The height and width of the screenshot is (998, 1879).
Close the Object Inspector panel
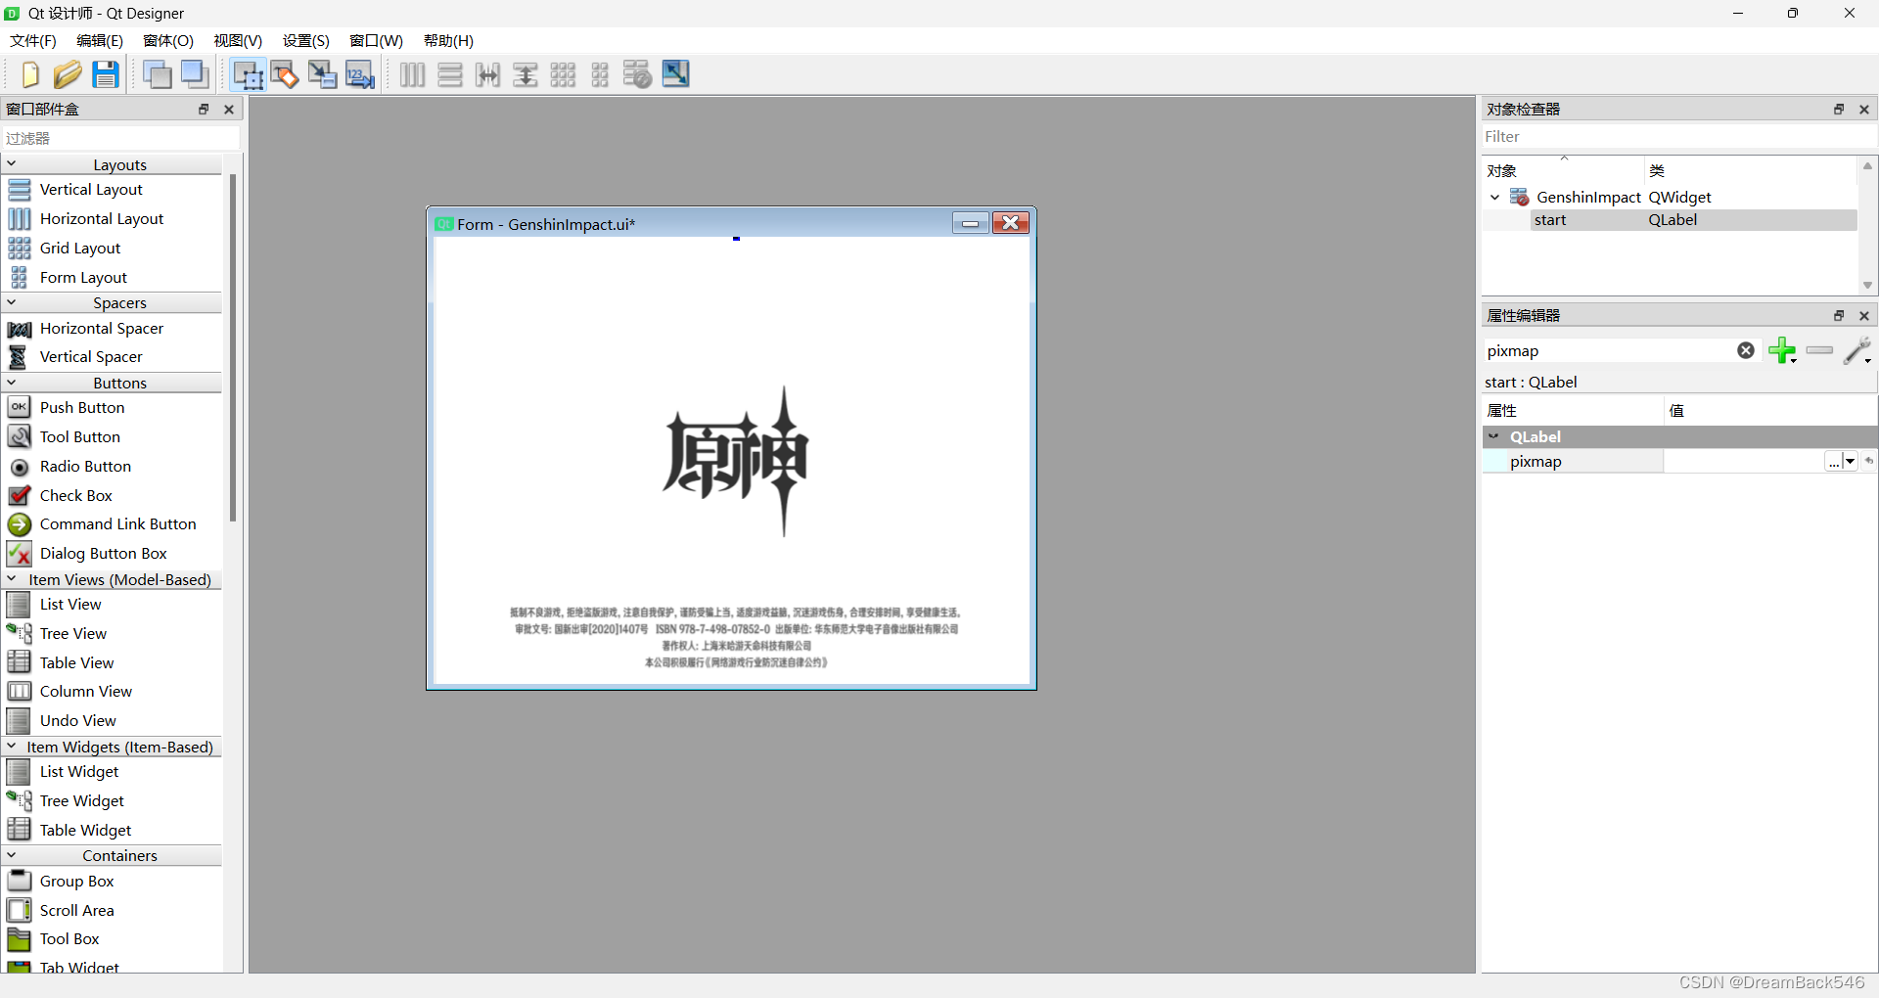pos(1864,110)
